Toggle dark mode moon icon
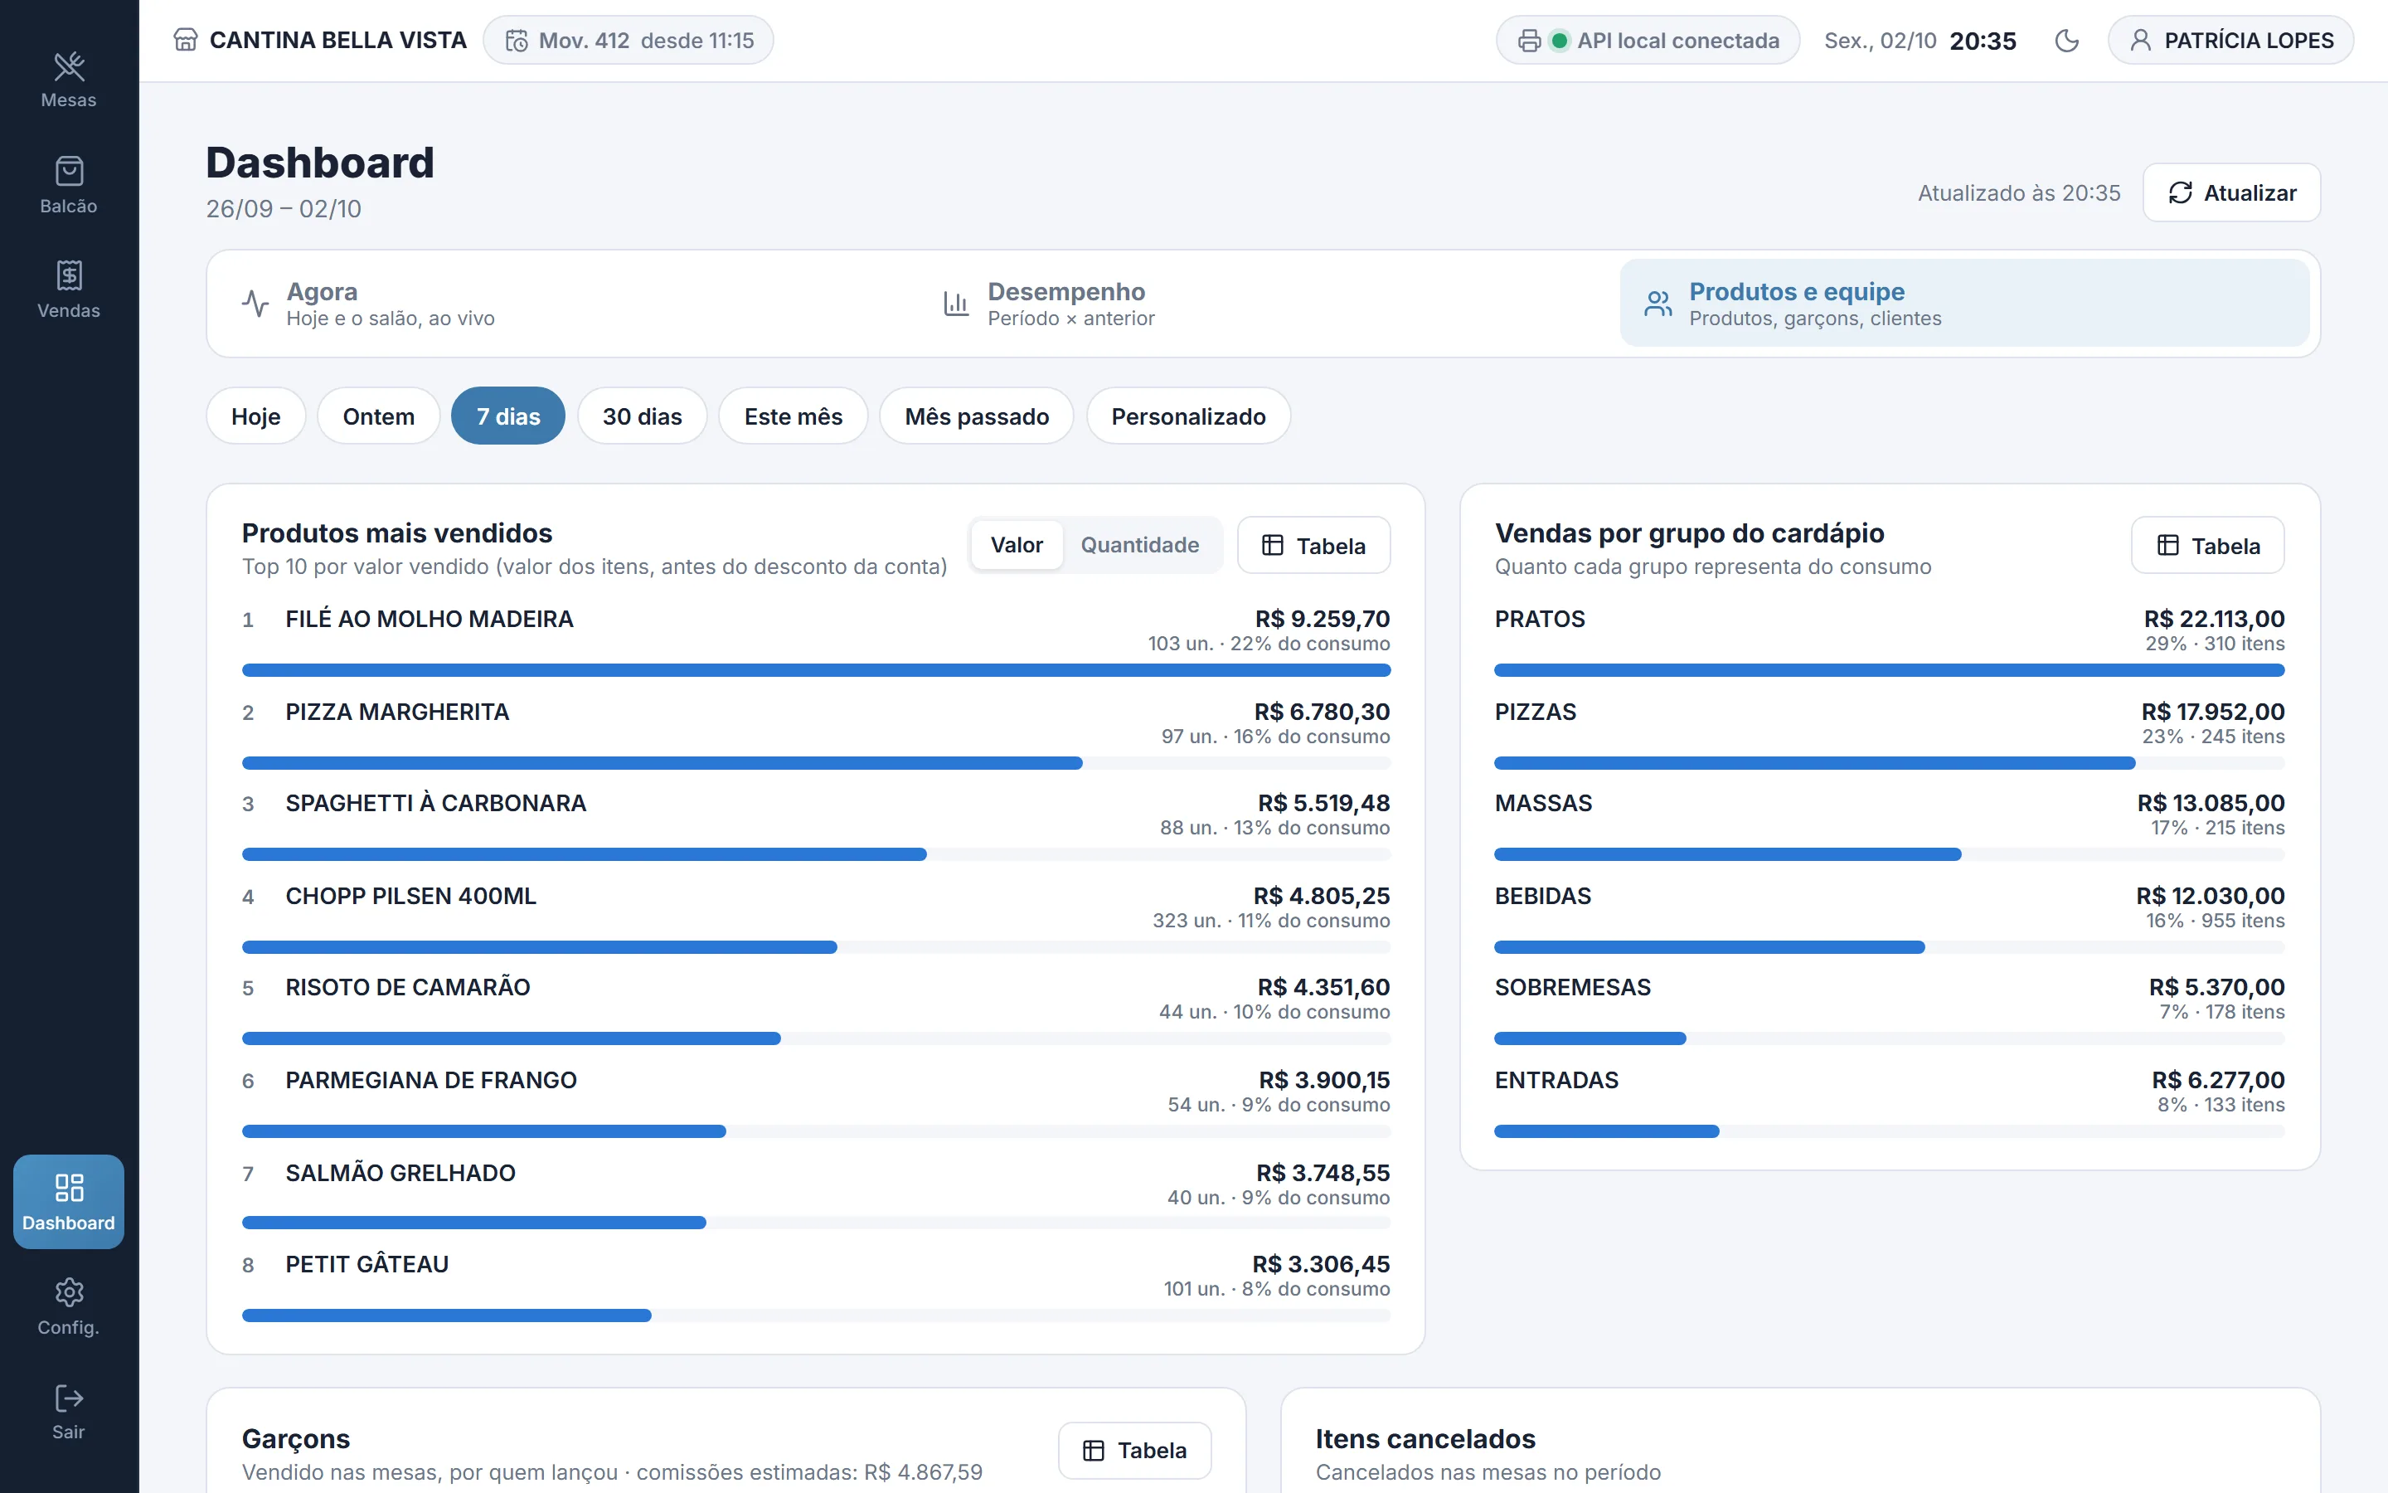2388x1493 pixels. [2066, 41]
